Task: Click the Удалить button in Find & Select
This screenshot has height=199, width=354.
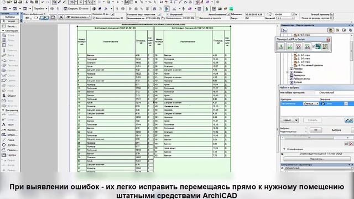Action: click(x=313, y=121)
